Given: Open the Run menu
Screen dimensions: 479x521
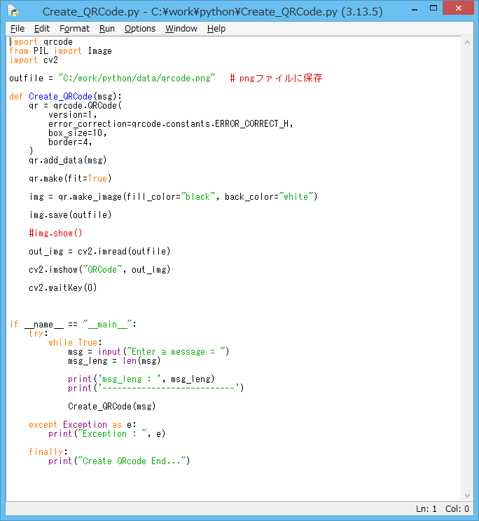Looking at the screenshot, I should click(106, 28).
